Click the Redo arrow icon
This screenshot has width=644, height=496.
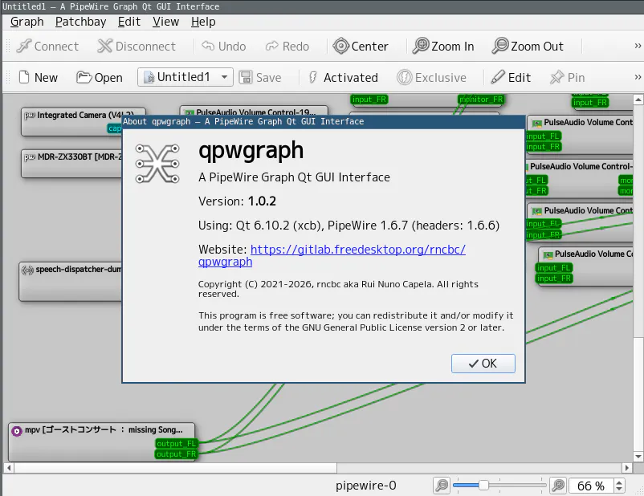[x=272, y=46]
